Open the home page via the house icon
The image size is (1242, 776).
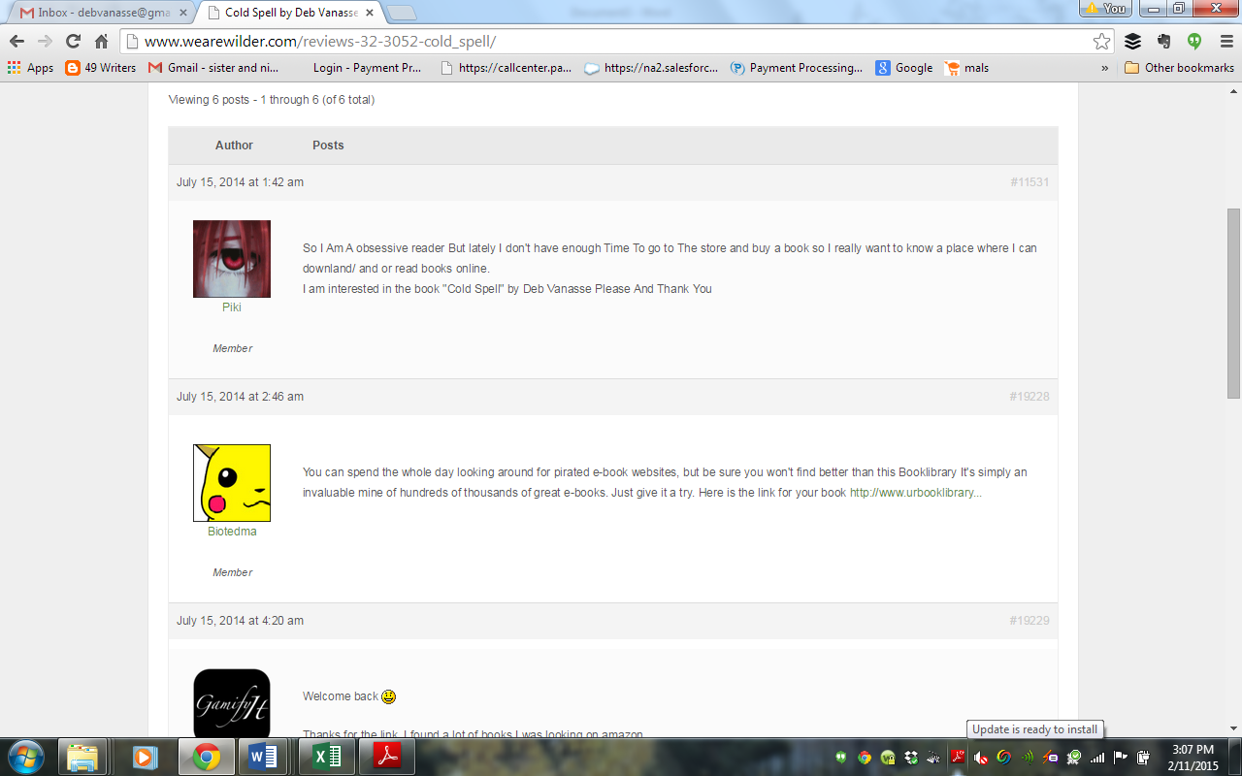click(101, 42)
